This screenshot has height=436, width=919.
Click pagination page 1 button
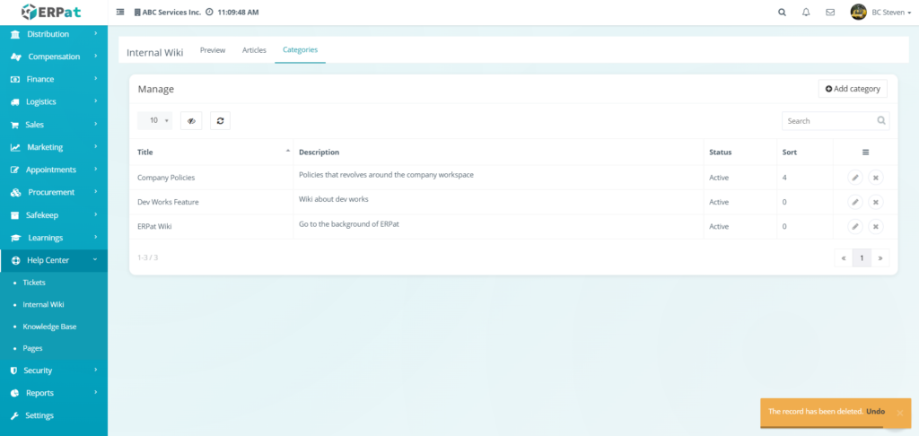pyautogui.click(x=862, y=257)
